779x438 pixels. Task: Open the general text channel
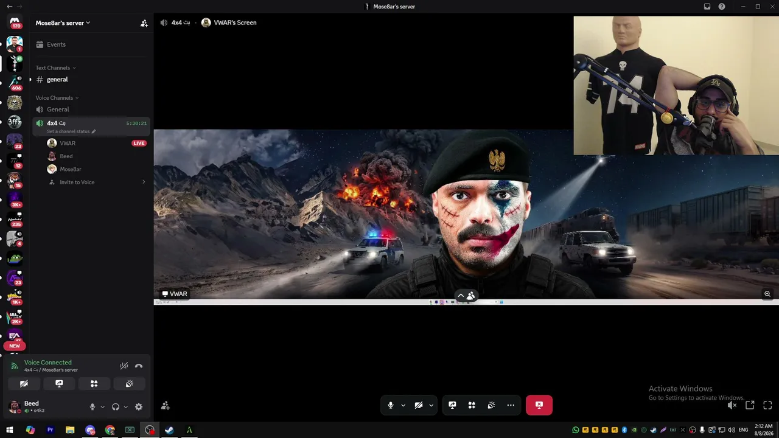tap(91, 80)
